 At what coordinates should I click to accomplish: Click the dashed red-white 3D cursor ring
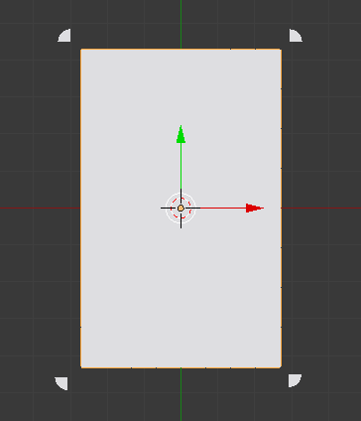coord(180,209)
